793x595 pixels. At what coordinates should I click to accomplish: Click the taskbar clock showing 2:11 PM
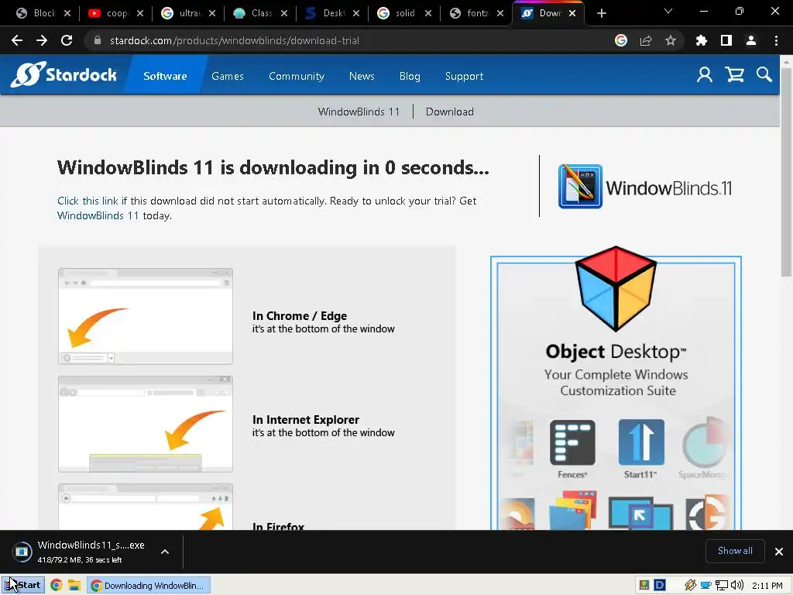pyautogui.click(x=767, y=586)
